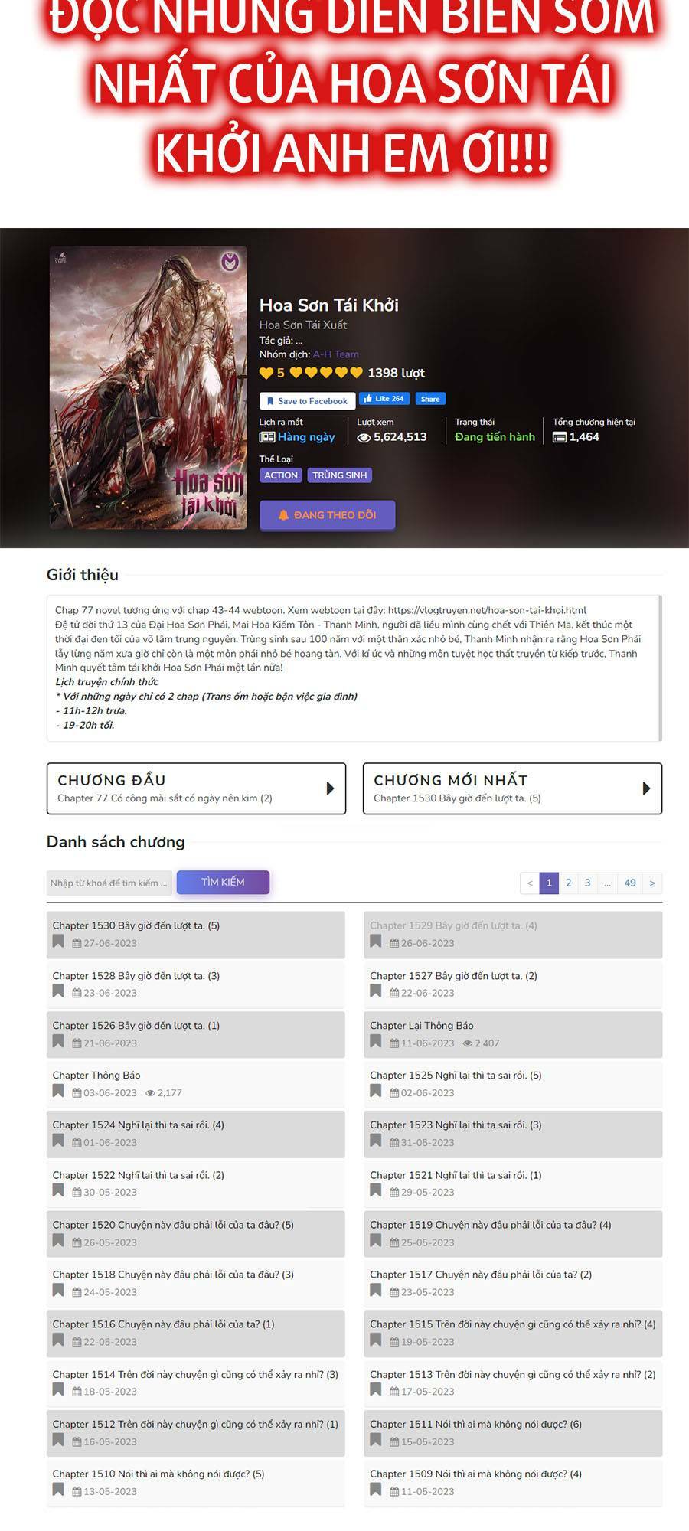Viewport: 689px width, 1531px height.
Task: Click eye icon next to 2,407 views
Action: (x=468, y=1043)
